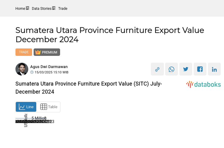Switch to the Line chart view
The height and width of the screenshot is (148, 224).
(x=26, y=107)
